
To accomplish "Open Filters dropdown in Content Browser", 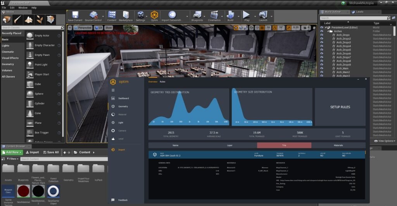I will click(x=13, y=159).
